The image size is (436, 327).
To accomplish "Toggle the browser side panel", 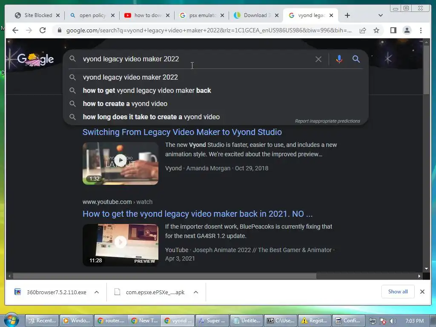I will pyautogui.click(x=393, y=30).
